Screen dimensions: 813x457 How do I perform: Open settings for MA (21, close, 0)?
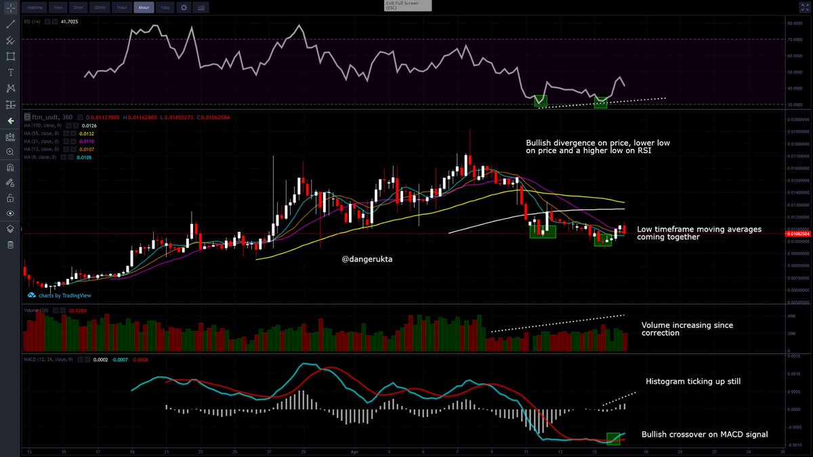point(66,141)
